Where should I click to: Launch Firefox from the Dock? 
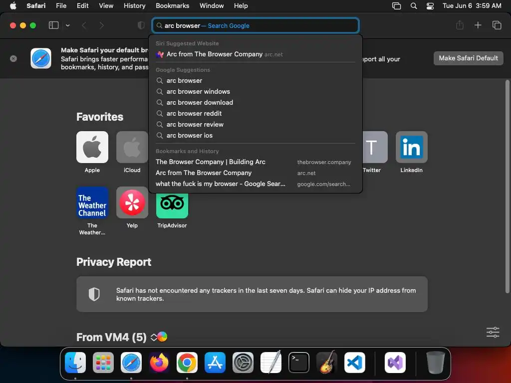(159, 363)
